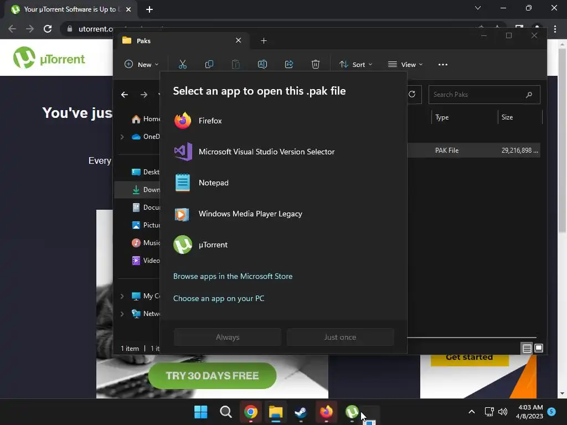Open the New dropdown in File Explorer
Viewport: 567px width, 425px height.
[141, 64]
